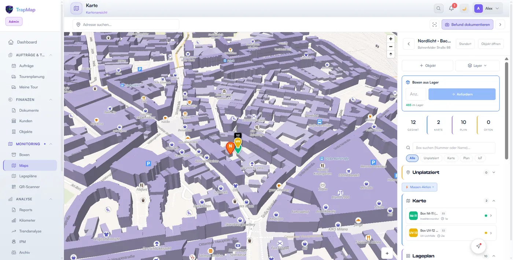Click the yellow UV map marker
The image size is (513, 260).
[238, 141]
